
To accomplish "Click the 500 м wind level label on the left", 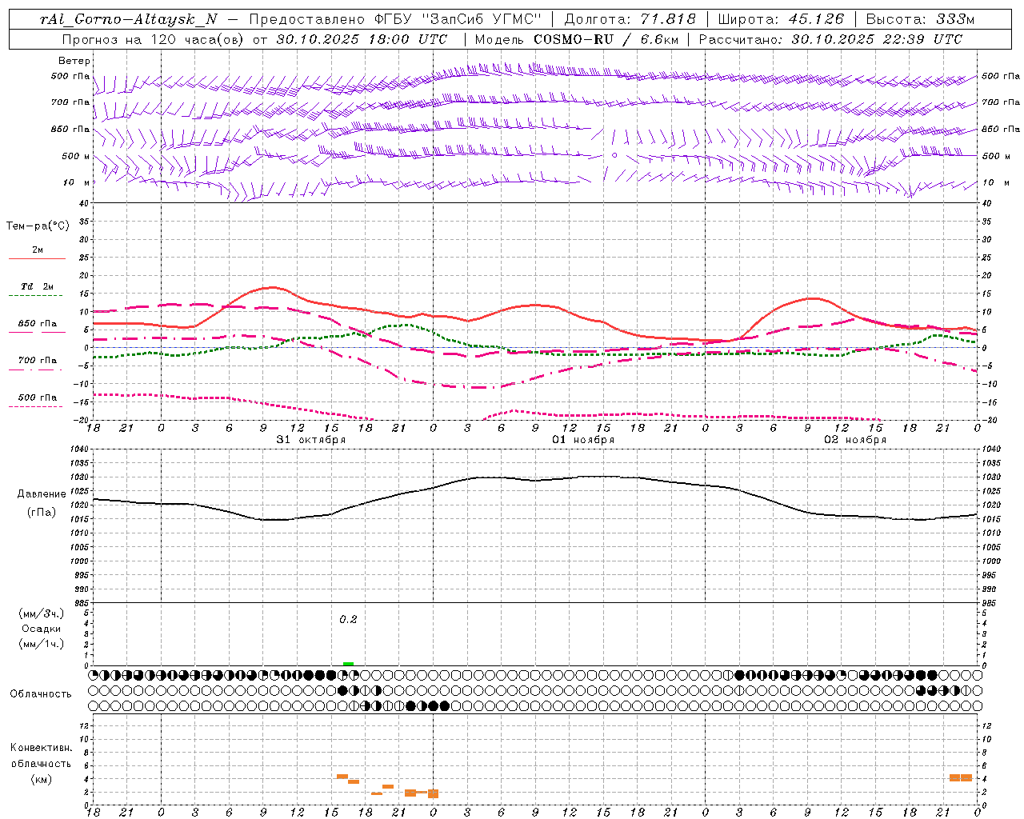I will pyautogui.click(x=75, y=156).
